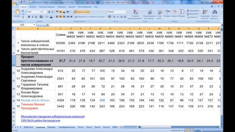The width and height of the screenshot is (235, 132).
Task: Open the Formulas 'Формулы' ribbon tab
Action: click(62, 7)
